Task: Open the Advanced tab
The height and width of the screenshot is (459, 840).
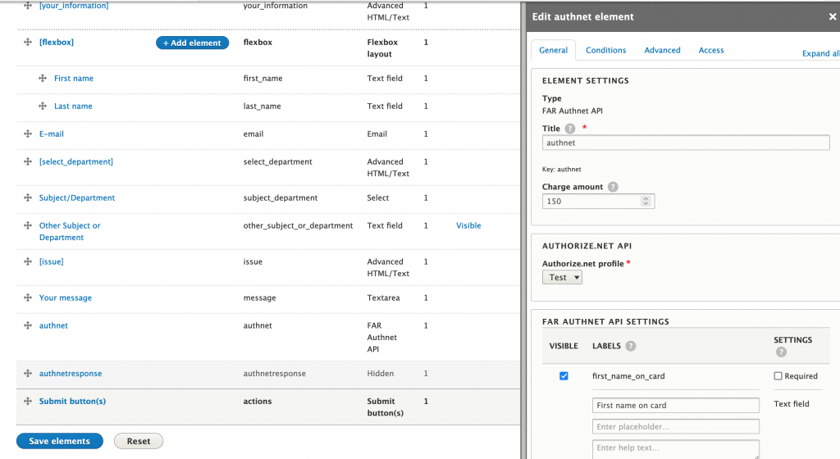Action: [662, 51]
